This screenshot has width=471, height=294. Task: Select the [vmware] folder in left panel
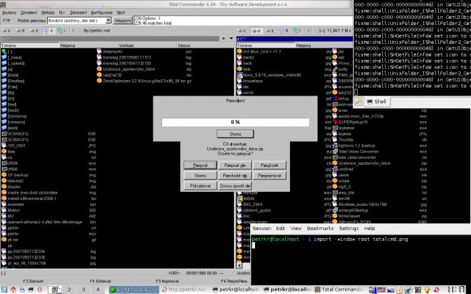[x=16, y=122]
